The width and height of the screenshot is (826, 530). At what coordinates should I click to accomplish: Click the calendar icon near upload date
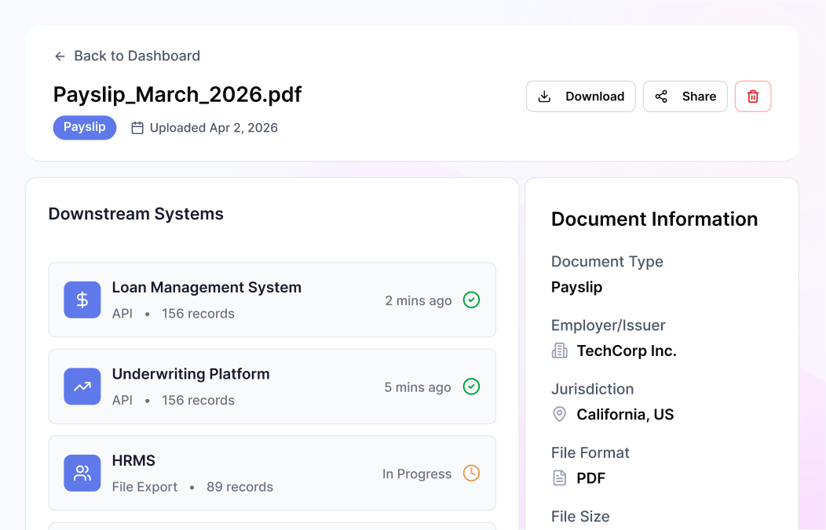(x=137, y=128)
